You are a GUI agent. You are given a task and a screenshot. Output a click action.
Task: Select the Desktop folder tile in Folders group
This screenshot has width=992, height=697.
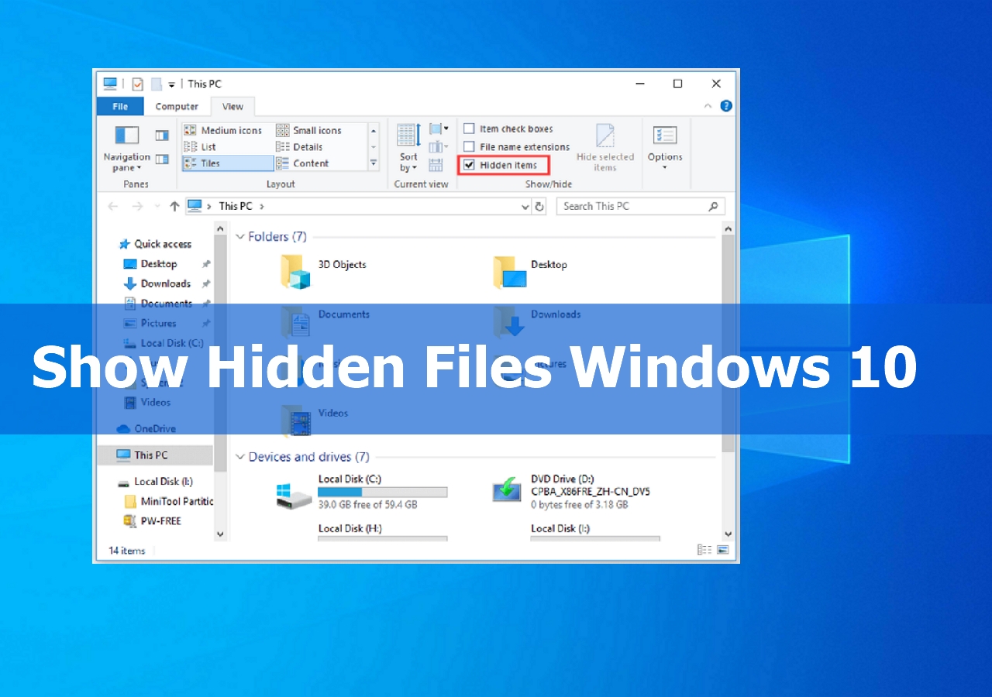(531, 271)
